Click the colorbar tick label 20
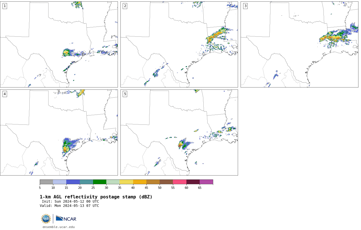This screenshot has height=230, width=361. (80, 188)
